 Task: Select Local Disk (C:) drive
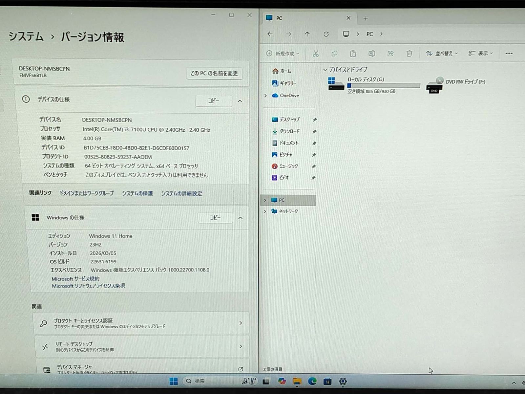[374, 85]
